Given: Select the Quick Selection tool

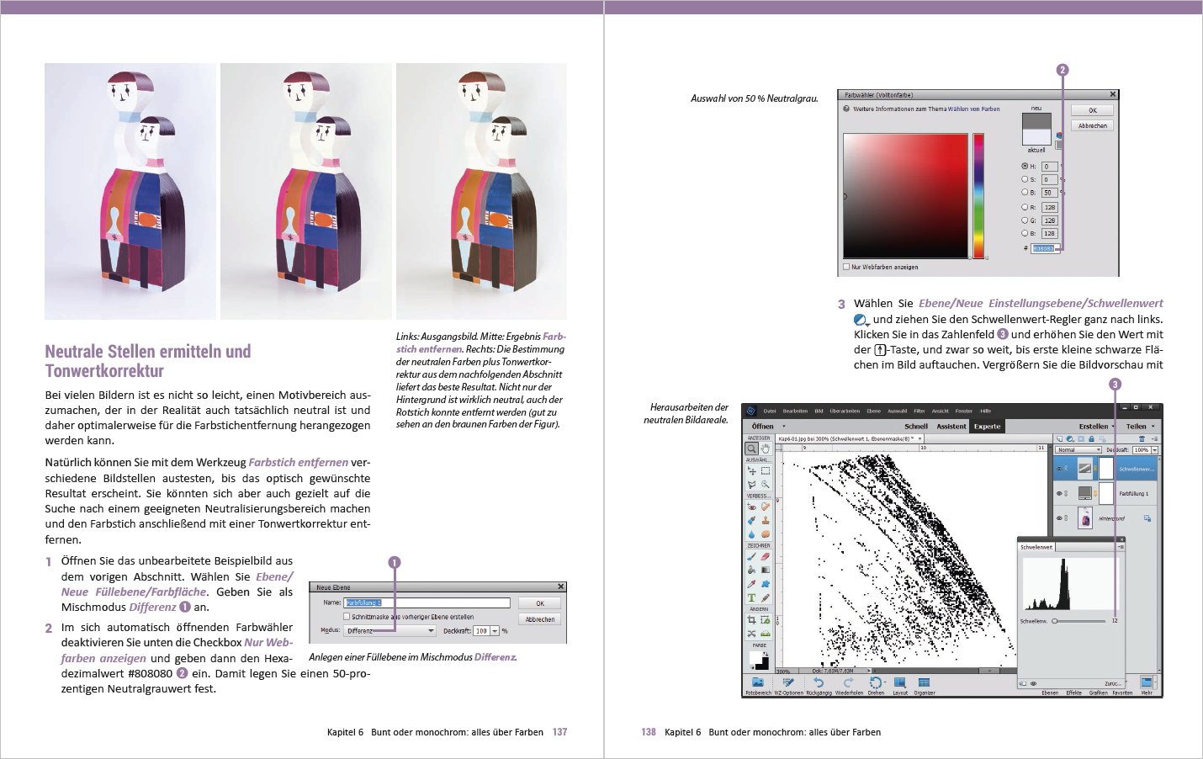Looking at the screenshot, I should coord(766,485).
